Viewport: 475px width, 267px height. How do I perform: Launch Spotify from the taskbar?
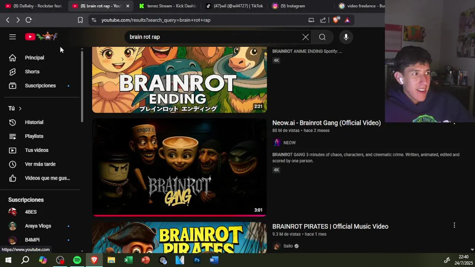[77, 260]
